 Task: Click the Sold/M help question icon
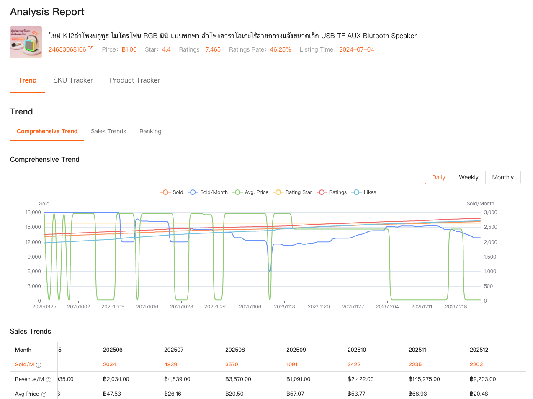tap(39, 365)
